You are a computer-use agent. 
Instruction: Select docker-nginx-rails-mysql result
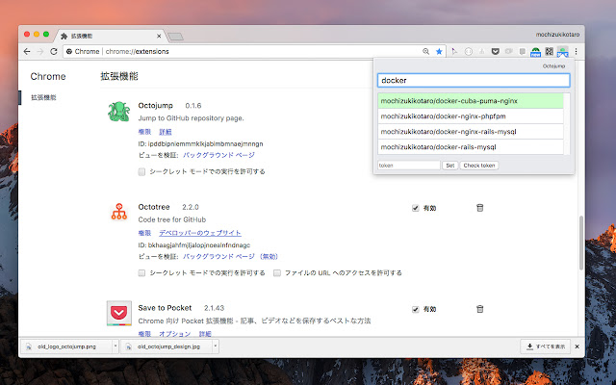(471, 132)
